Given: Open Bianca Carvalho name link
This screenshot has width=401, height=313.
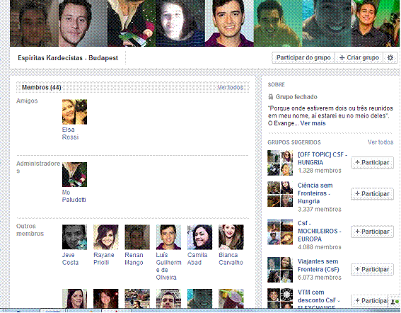Looking at the screenshot, I should point(231,258).
